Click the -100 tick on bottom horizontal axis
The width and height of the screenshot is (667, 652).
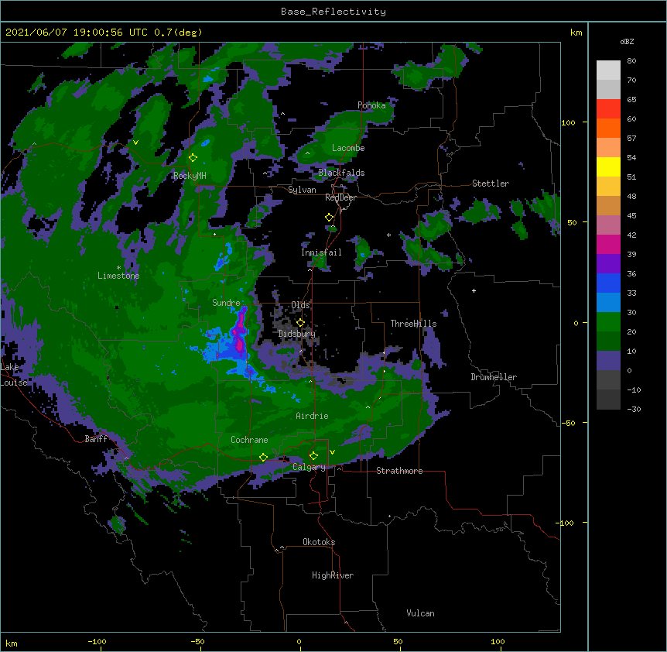pyautogui.click(x=97, y=641)
